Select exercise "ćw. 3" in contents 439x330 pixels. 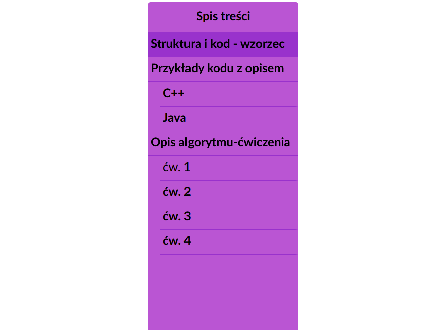point(177,216)
